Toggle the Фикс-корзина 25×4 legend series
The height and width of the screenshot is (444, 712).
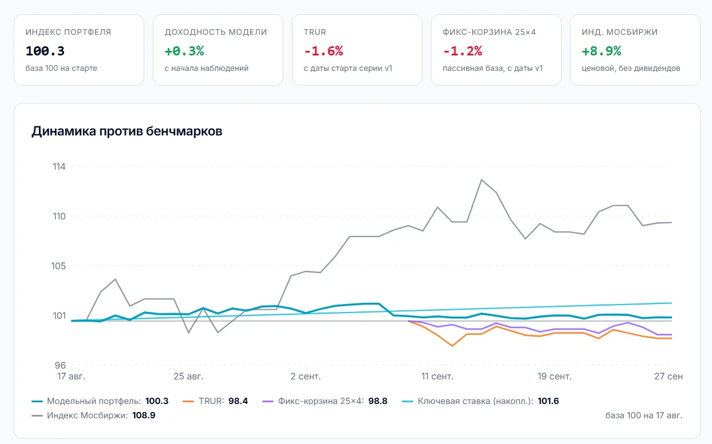click(x=325, y=401)
